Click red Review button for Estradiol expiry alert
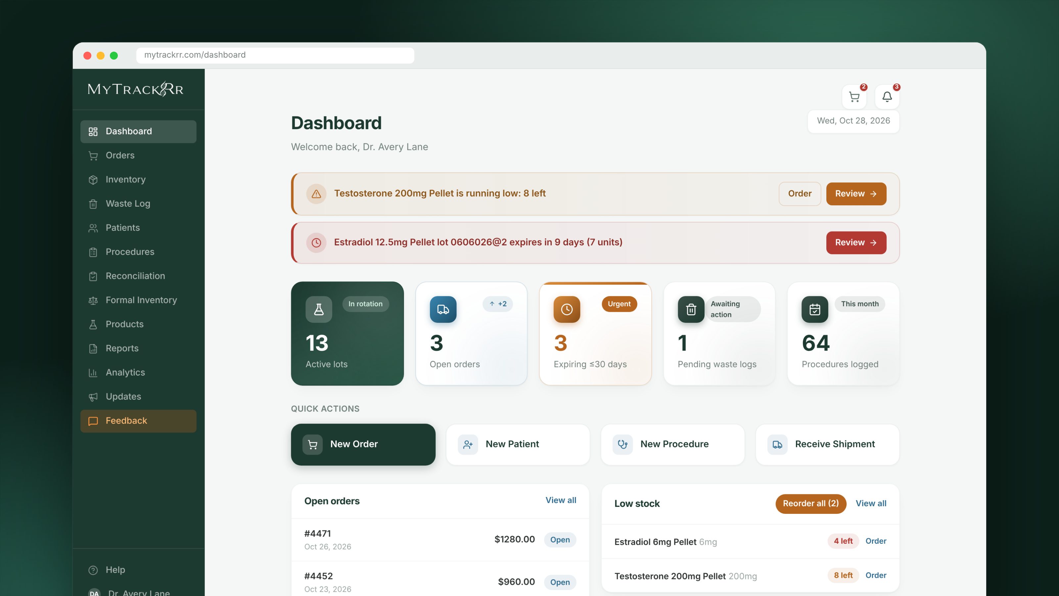1059x596 pixels. pos(856,243)
